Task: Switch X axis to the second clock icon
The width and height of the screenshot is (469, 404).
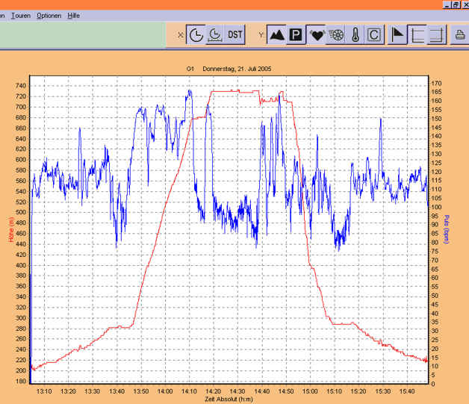Action: pyautogui.click(x=215, y=34)
